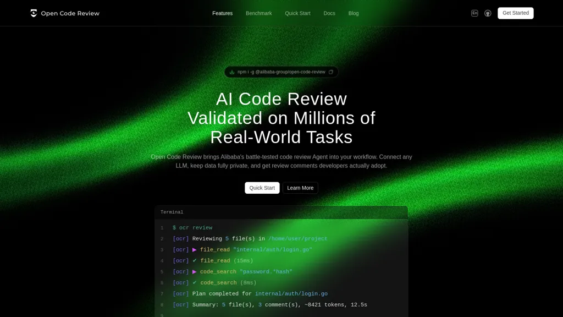Open Quick Start in top navigation
Viewport: 563px width, 317px height.
pyautogui.click(x=297, y=13)
